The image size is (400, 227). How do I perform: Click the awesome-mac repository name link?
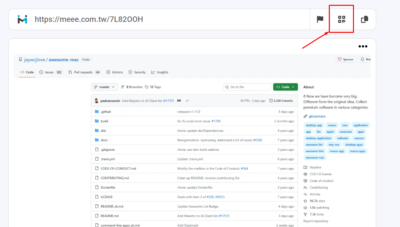(x=64, y=60)
